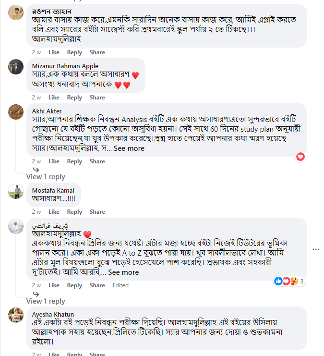The image size is (324, 356).
Task: Reply to Mostafa Kamal's comment
Action: 74,212
